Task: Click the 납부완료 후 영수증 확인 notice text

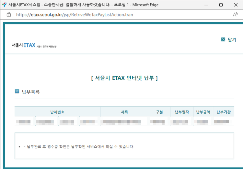Action: (79, 147)
